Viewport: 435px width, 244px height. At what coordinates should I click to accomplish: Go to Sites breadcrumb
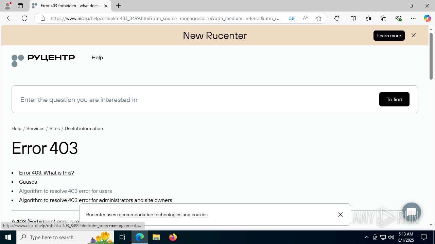pos(54,128)
